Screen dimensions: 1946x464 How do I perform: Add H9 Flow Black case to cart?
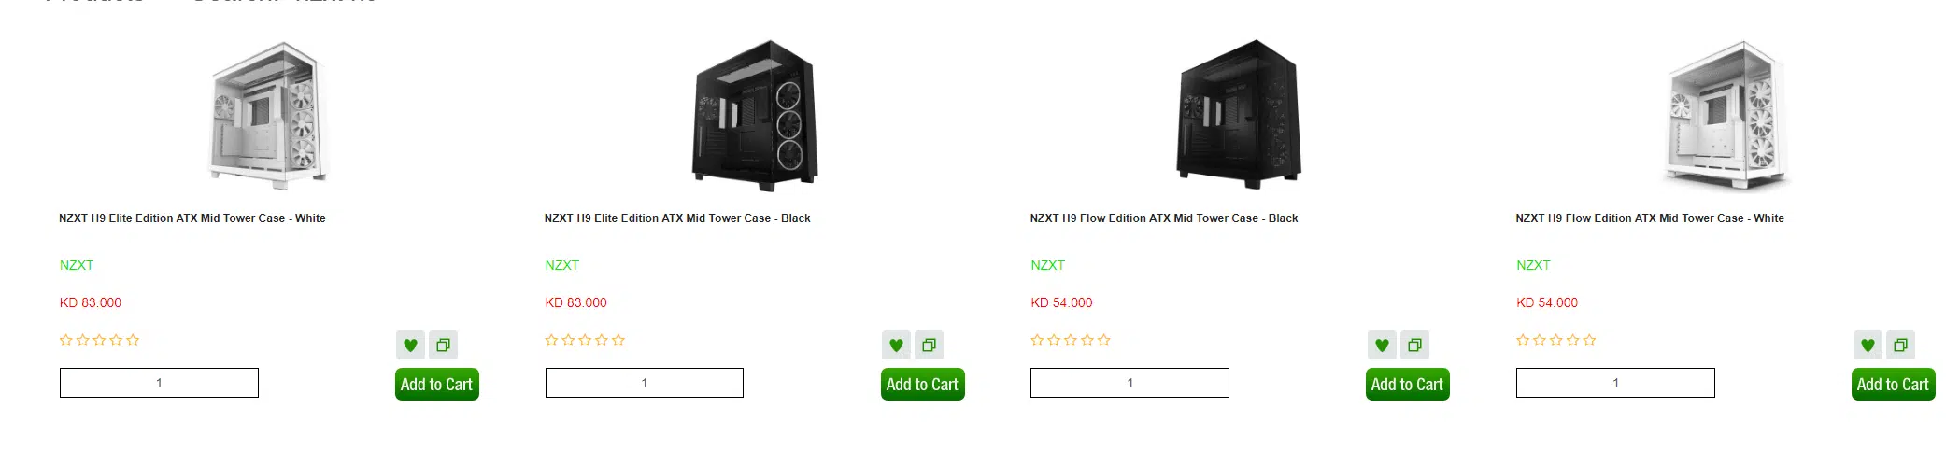point(1407,385)
